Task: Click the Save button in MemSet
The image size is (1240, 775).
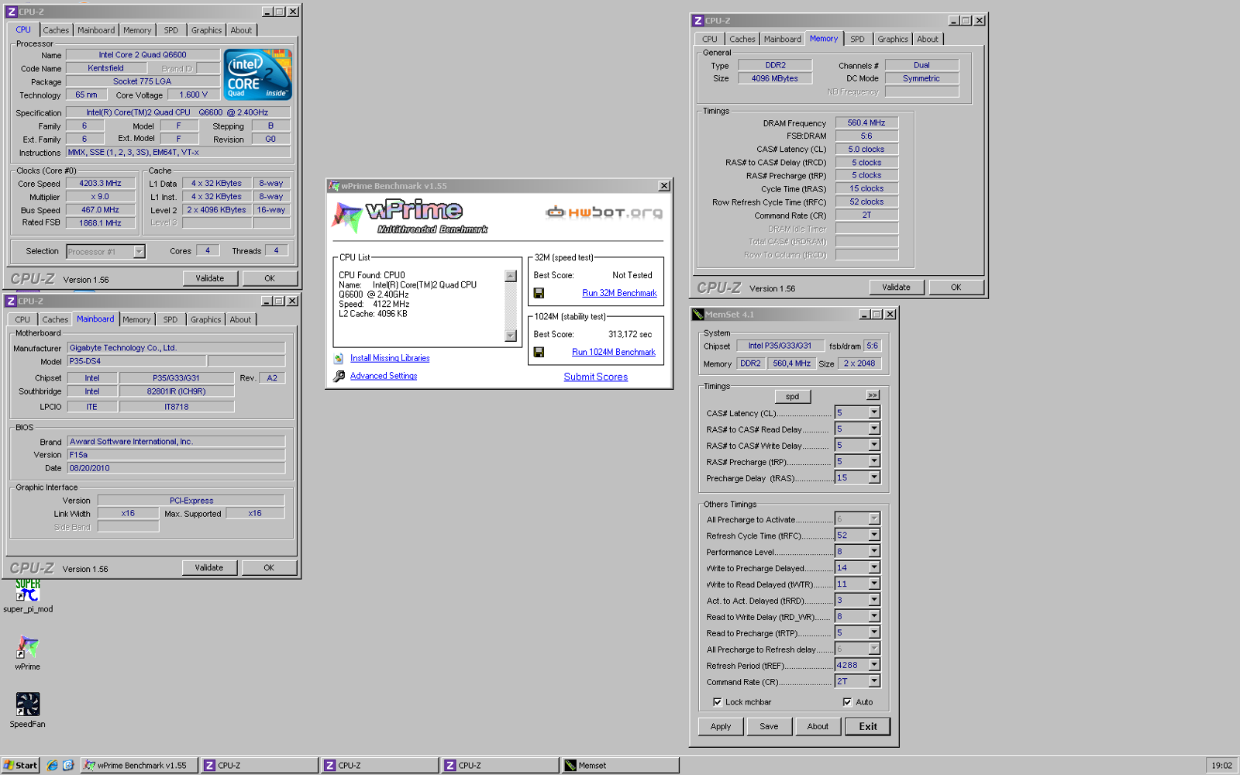Action: click(x=769, y=726)
